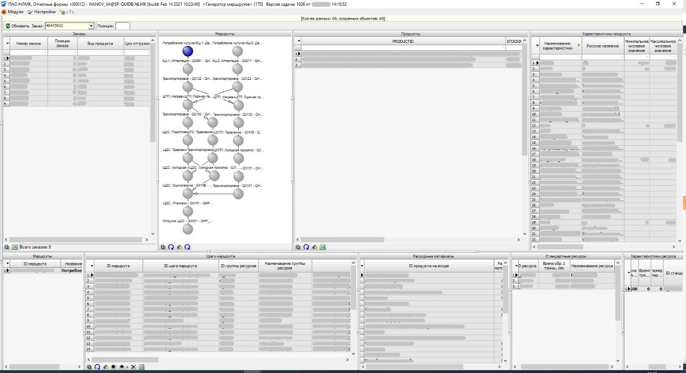Open the grid menu arrow in Заказы table header
The width and height of the screenshot is (686, 373).
click(7, 43)
